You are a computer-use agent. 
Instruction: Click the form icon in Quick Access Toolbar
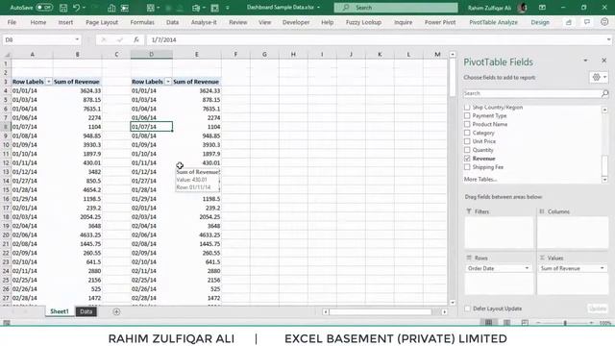tap(125, 8)
